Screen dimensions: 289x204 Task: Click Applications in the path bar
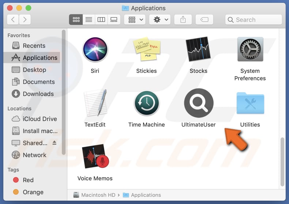tap(142, 195)
